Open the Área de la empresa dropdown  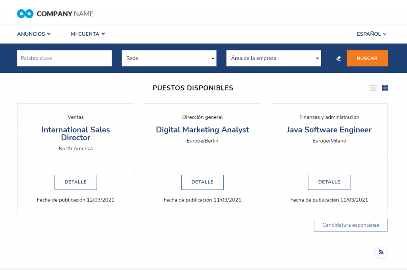273,58
